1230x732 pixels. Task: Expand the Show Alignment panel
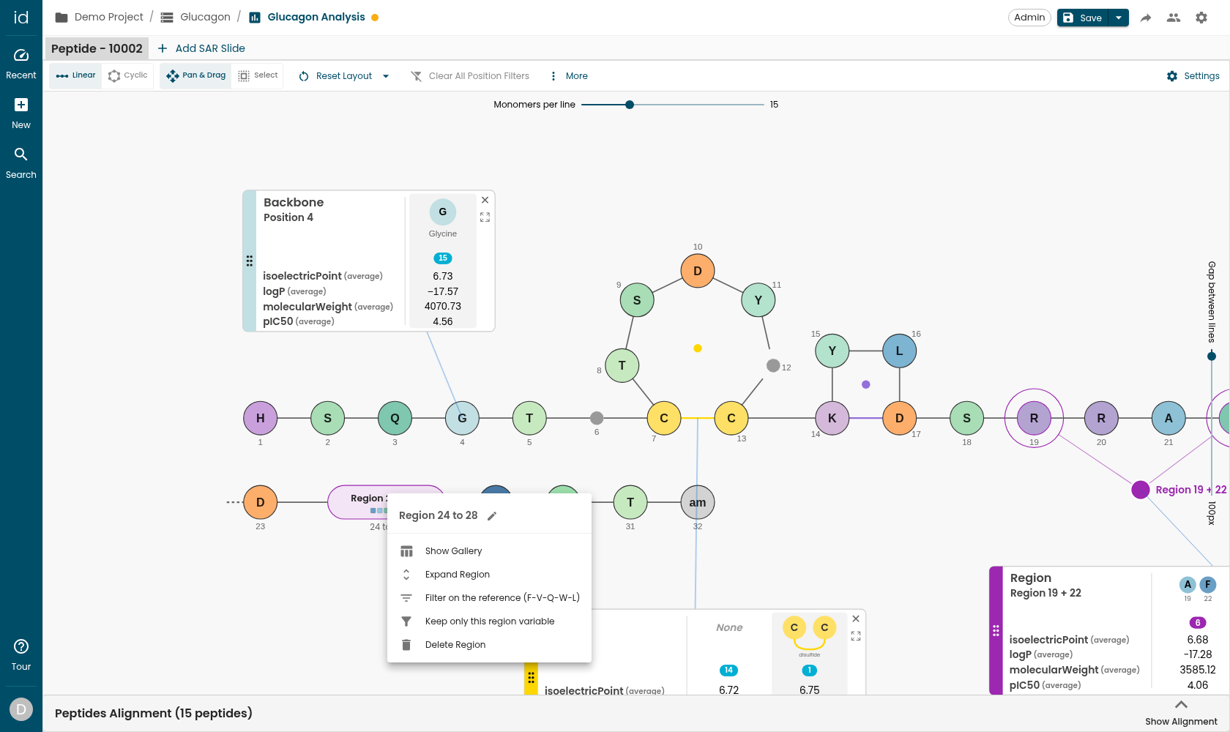point(1181,713)
